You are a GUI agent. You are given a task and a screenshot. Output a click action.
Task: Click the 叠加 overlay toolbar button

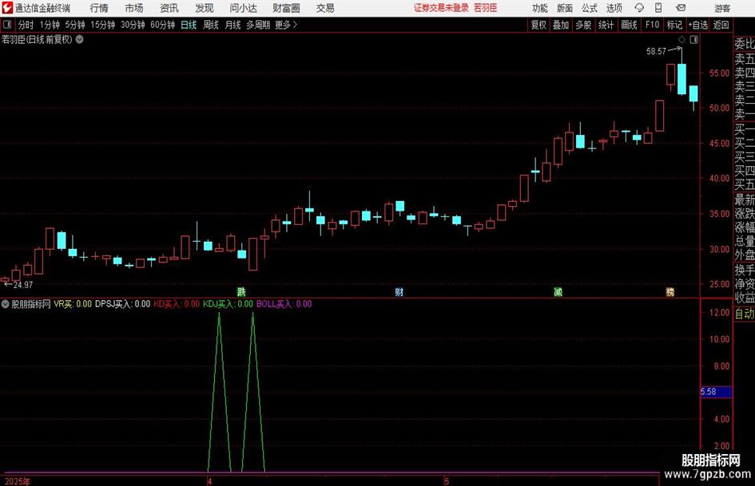(x=561, y=25)
